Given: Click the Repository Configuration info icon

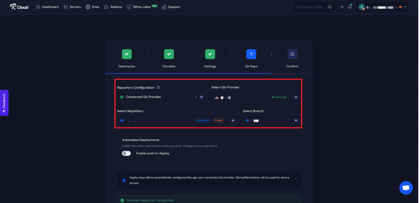Looking at the screenshot, I should point(158,87).
